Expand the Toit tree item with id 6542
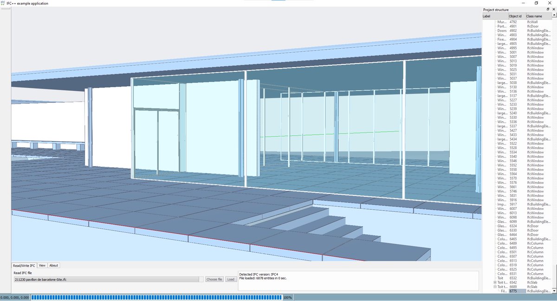This screenshot has height=301, width=557. pyautogui.click(x=495, y=282)
